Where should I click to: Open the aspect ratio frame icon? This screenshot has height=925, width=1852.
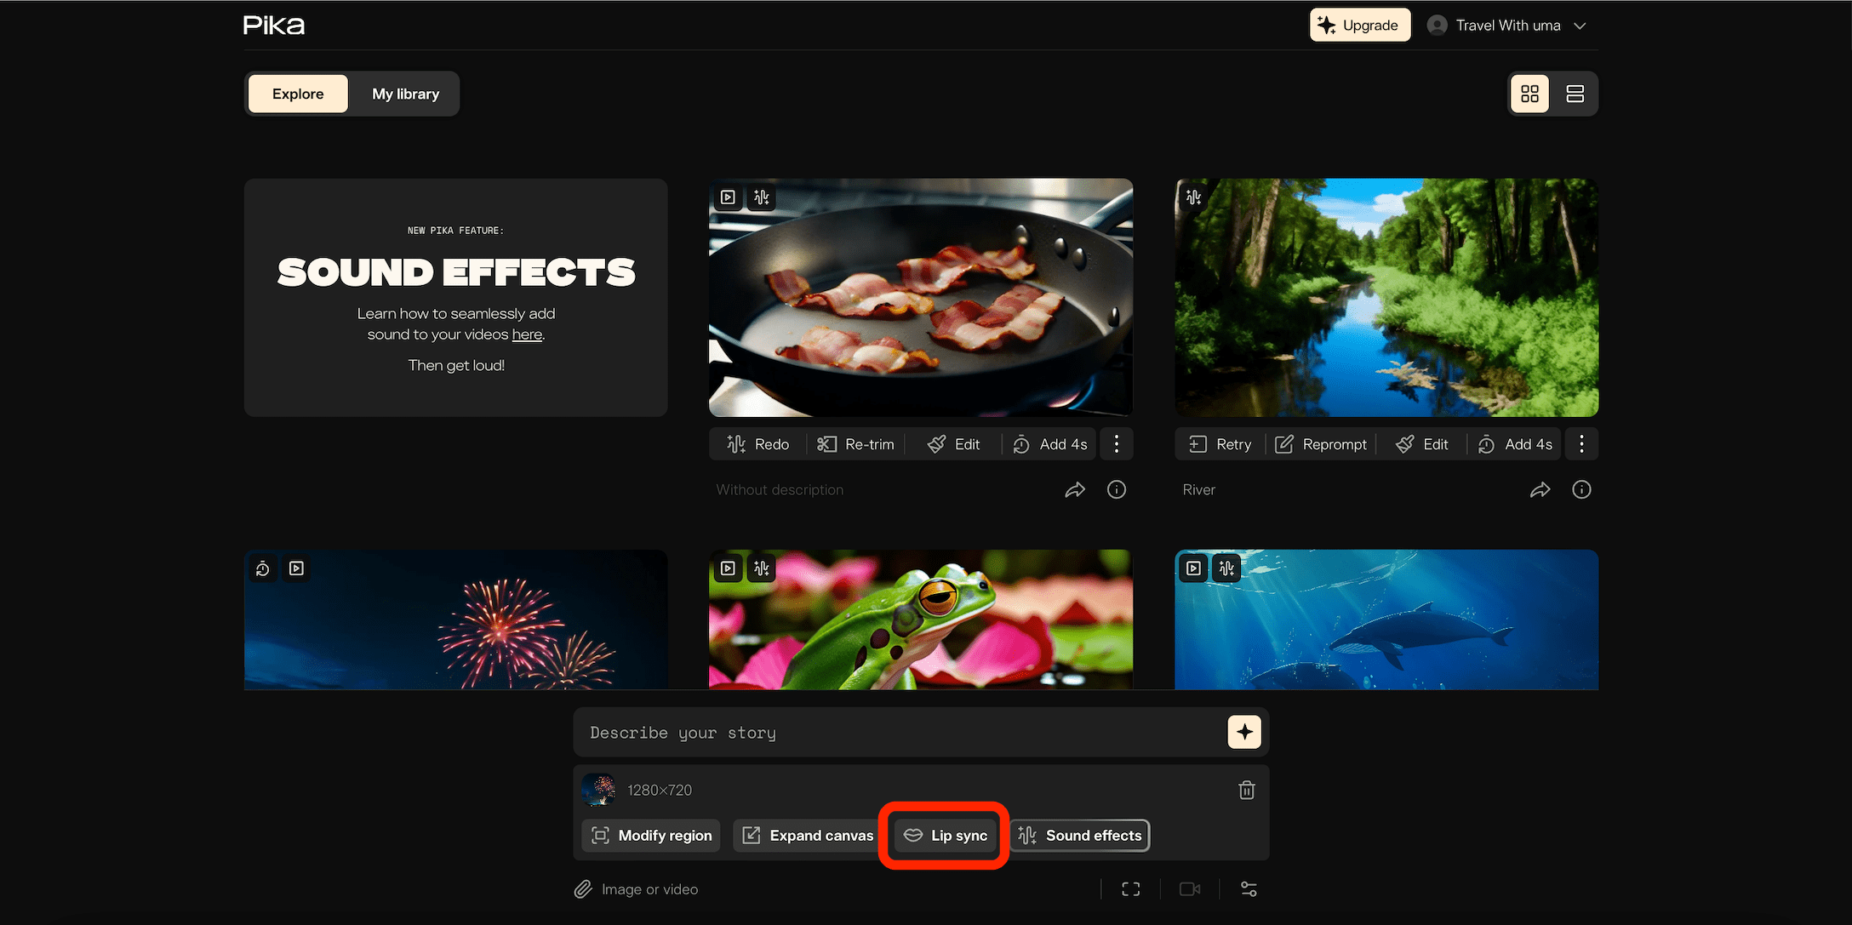tap(1130, 889)
